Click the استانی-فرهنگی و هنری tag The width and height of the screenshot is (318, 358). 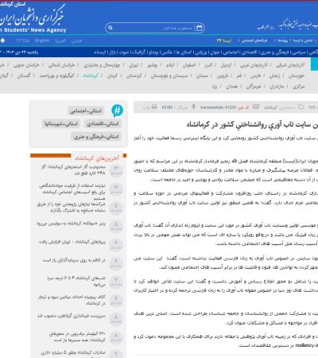point(96,137)
